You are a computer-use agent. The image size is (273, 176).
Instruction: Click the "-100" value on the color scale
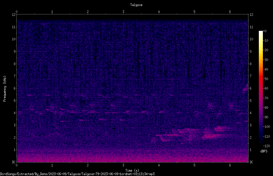click(x=267, y=127)
